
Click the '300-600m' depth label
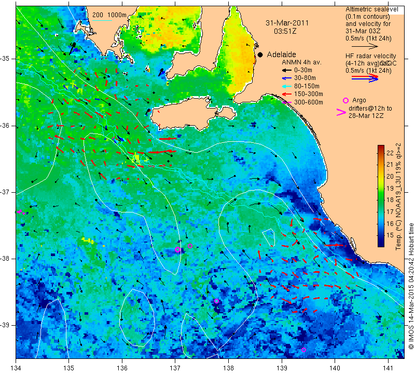309,102
